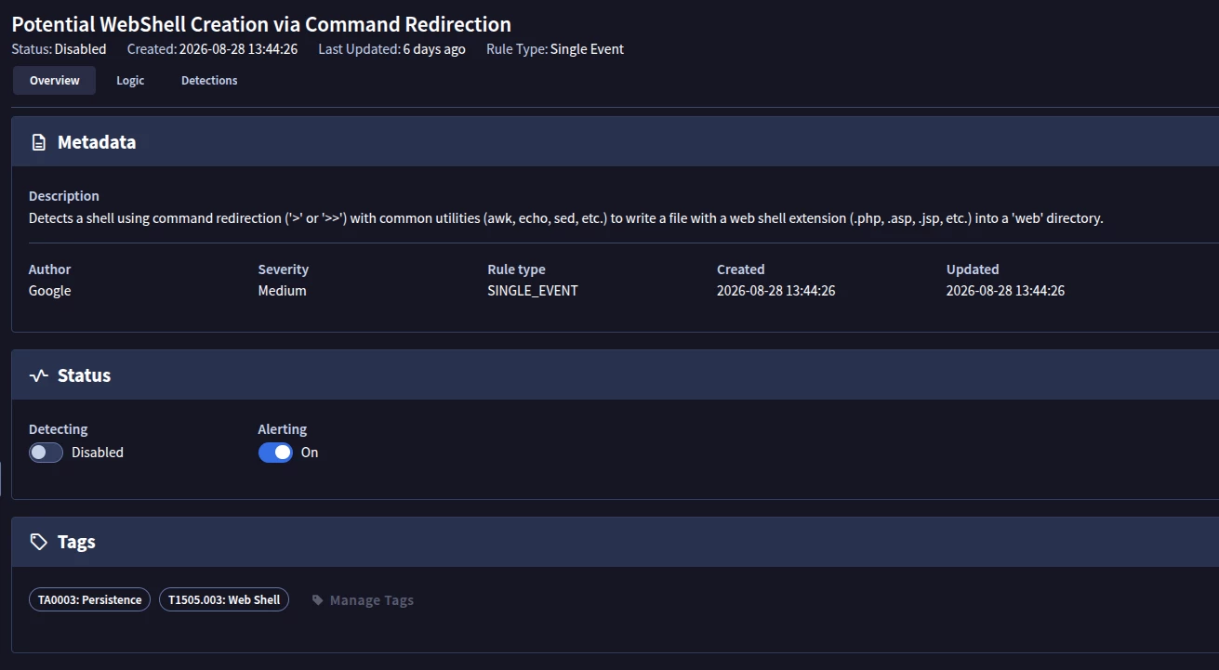Image resolution: width=1219 pixels, height=670 pixels.
Task: Click the Medium severity value
Action: (x=282, y=291)
